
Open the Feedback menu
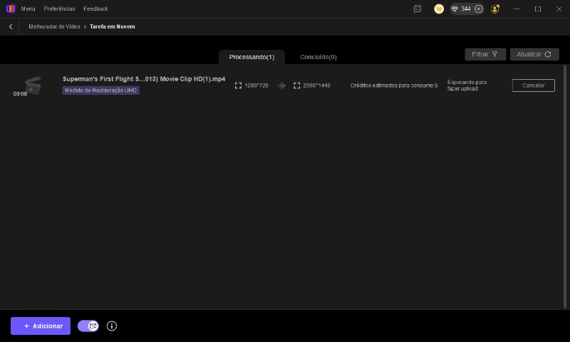click(95, 9)
